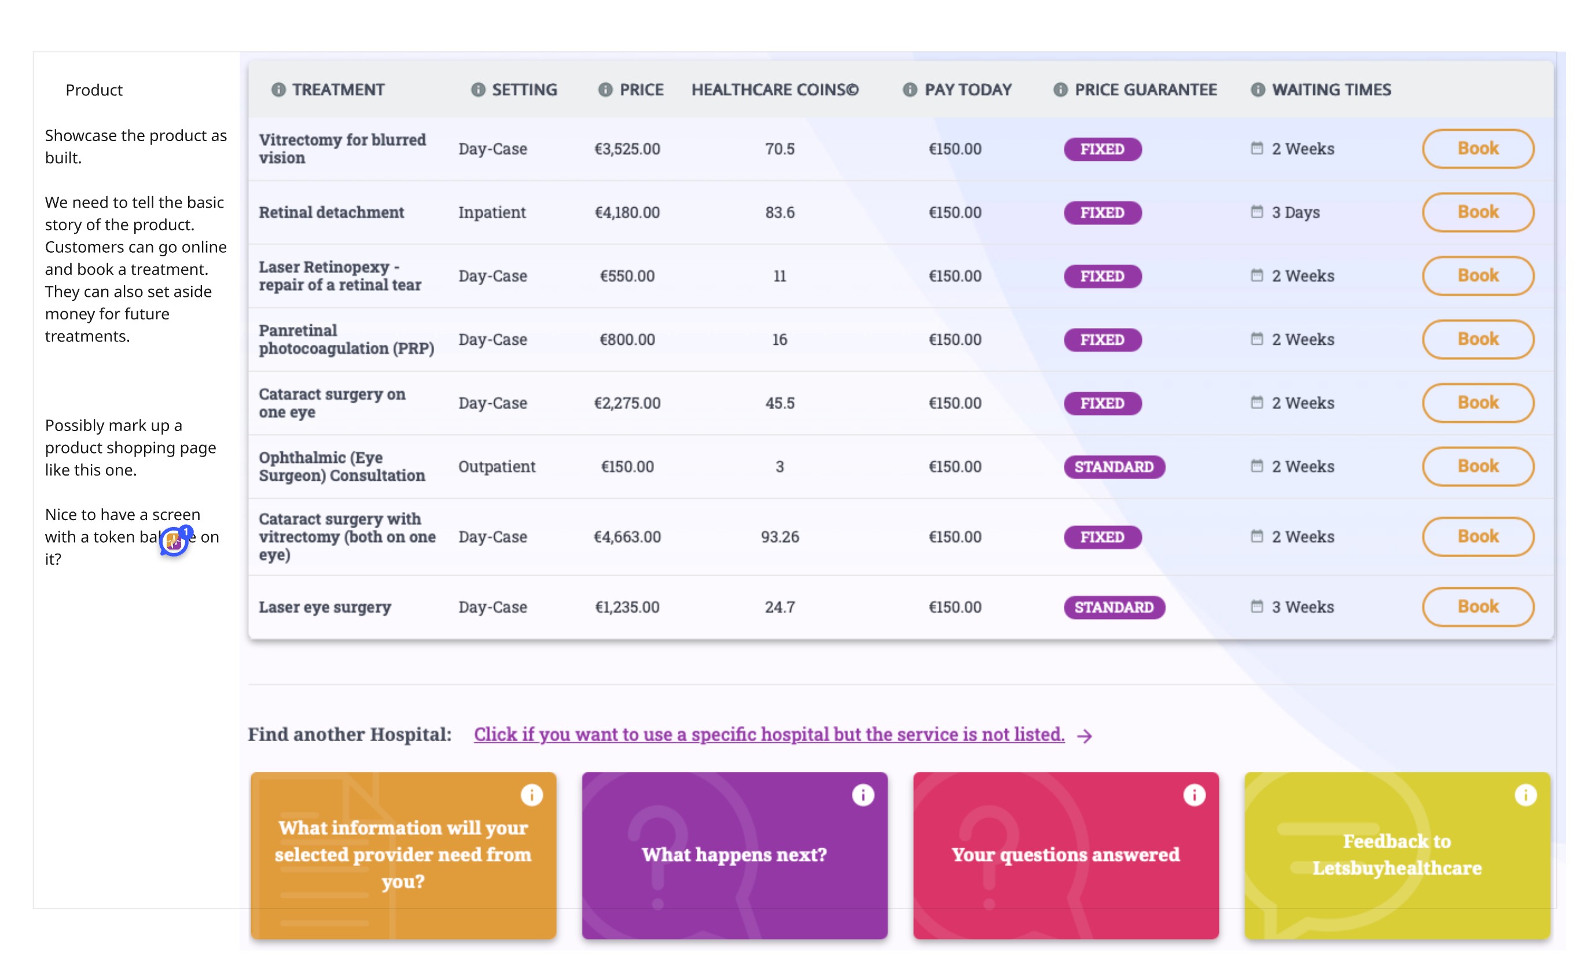This screenshot has width=1576, height=961.
Task: Click info icon on orange provider information card
Action: pos(531,795)
